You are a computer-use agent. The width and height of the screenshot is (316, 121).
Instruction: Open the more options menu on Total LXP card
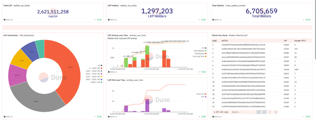(x=95, y=20)
